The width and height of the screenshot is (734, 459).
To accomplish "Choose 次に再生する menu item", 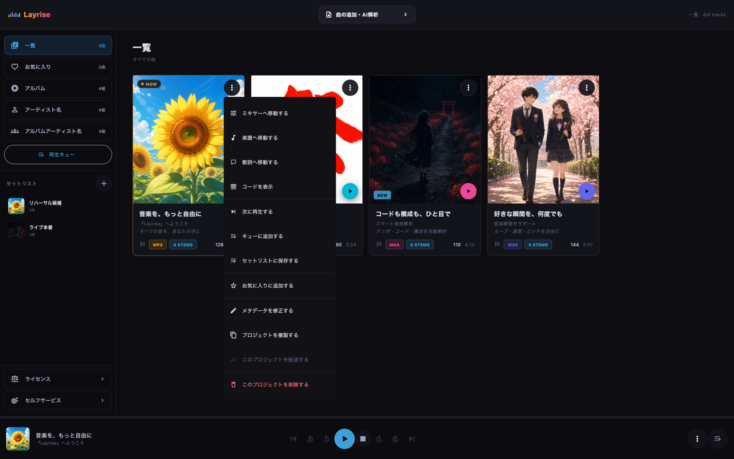I will (280, 212).
